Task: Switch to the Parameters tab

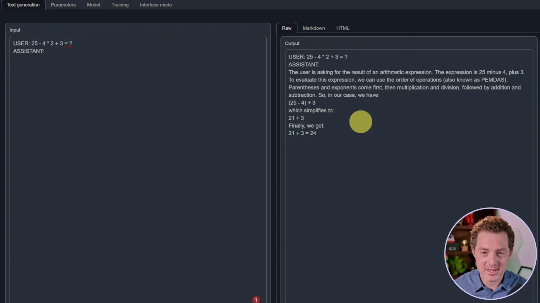Action: click(63, 5)
